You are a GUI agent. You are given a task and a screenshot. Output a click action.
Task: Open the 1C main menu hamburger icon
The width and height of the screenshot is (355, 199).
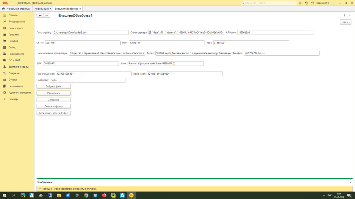point(12,3)
